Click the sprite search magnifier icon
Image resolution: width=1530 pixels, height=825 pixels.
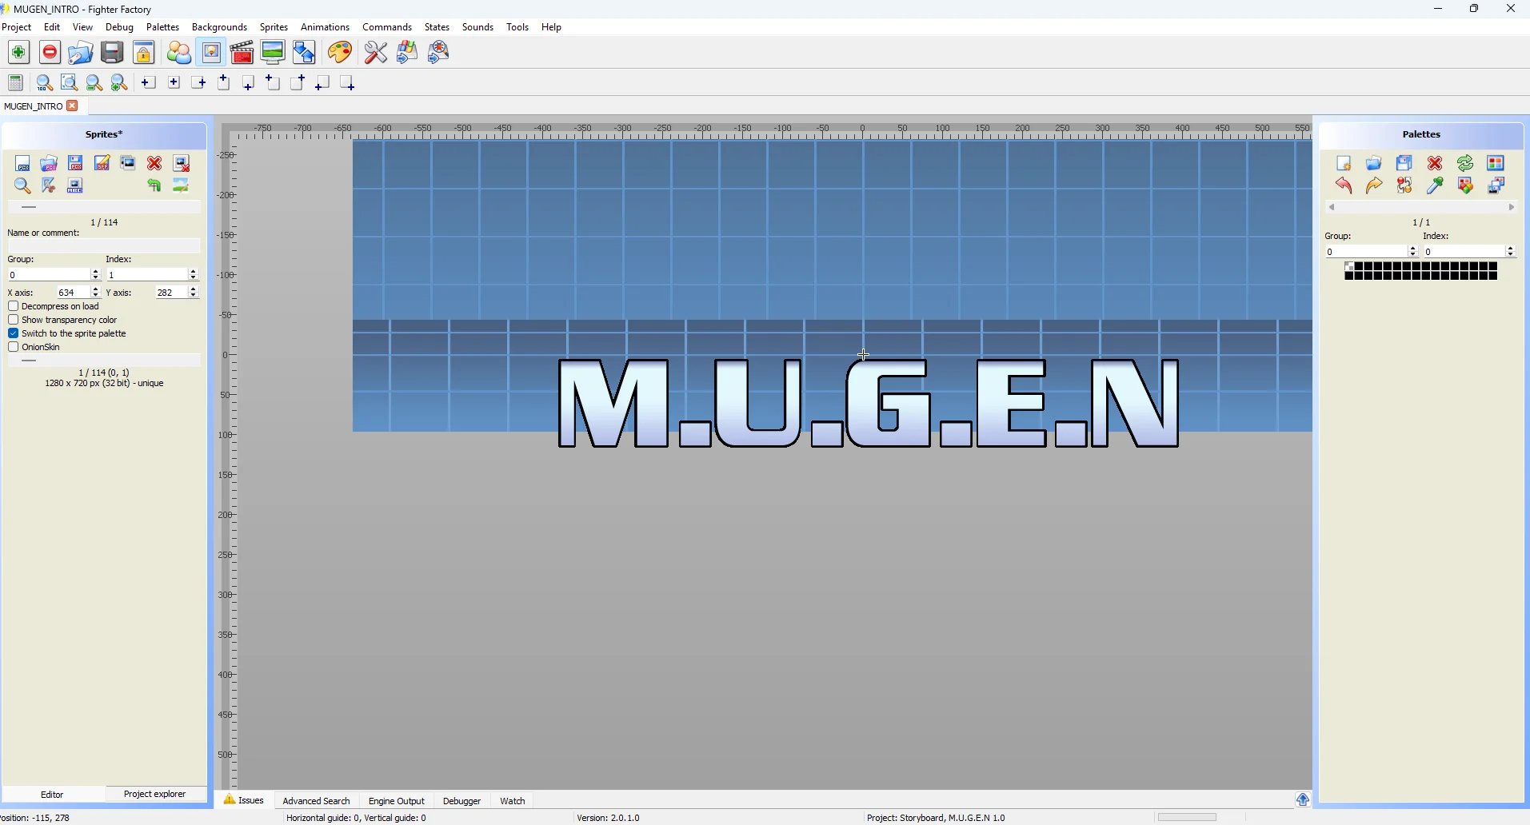point(23,186)
